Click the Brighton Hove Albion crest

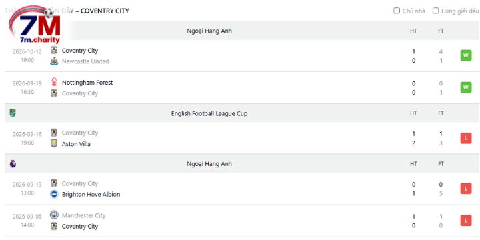pos(54,195)
